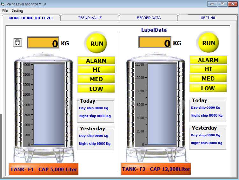Open the Setting menu
The image size is (239, 180).
[18, 10]
